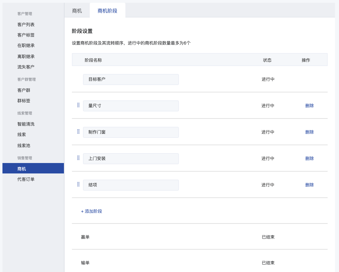Click the 销售管理 section label

[25, 158]
